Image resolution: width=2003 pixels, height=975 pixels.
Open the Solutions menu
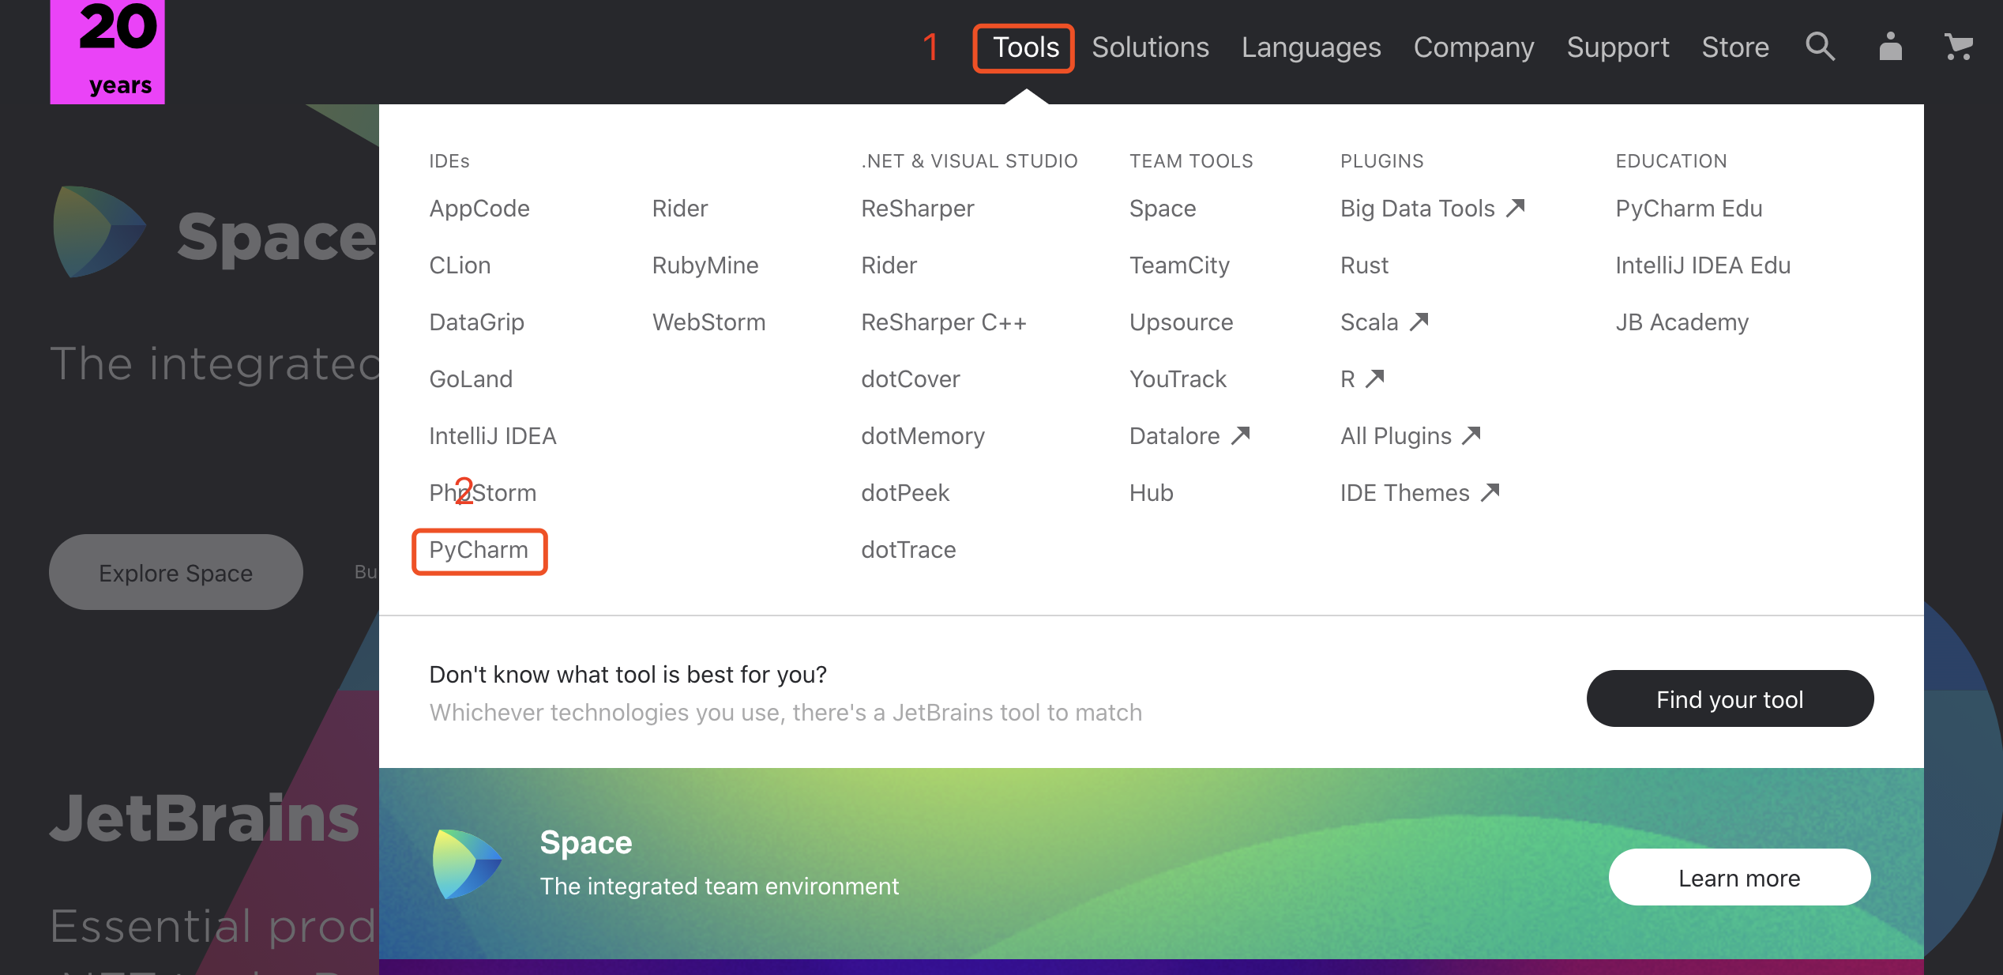1150,47
